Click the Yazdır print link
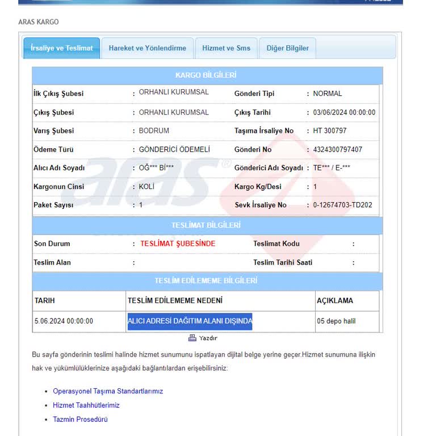Image resolution: width=436 pixels, height=436 pixels. point(208,338)
